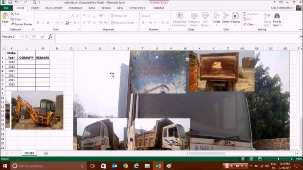Click the Copy icon
303x170 pixels.
[x=12, y=19]
